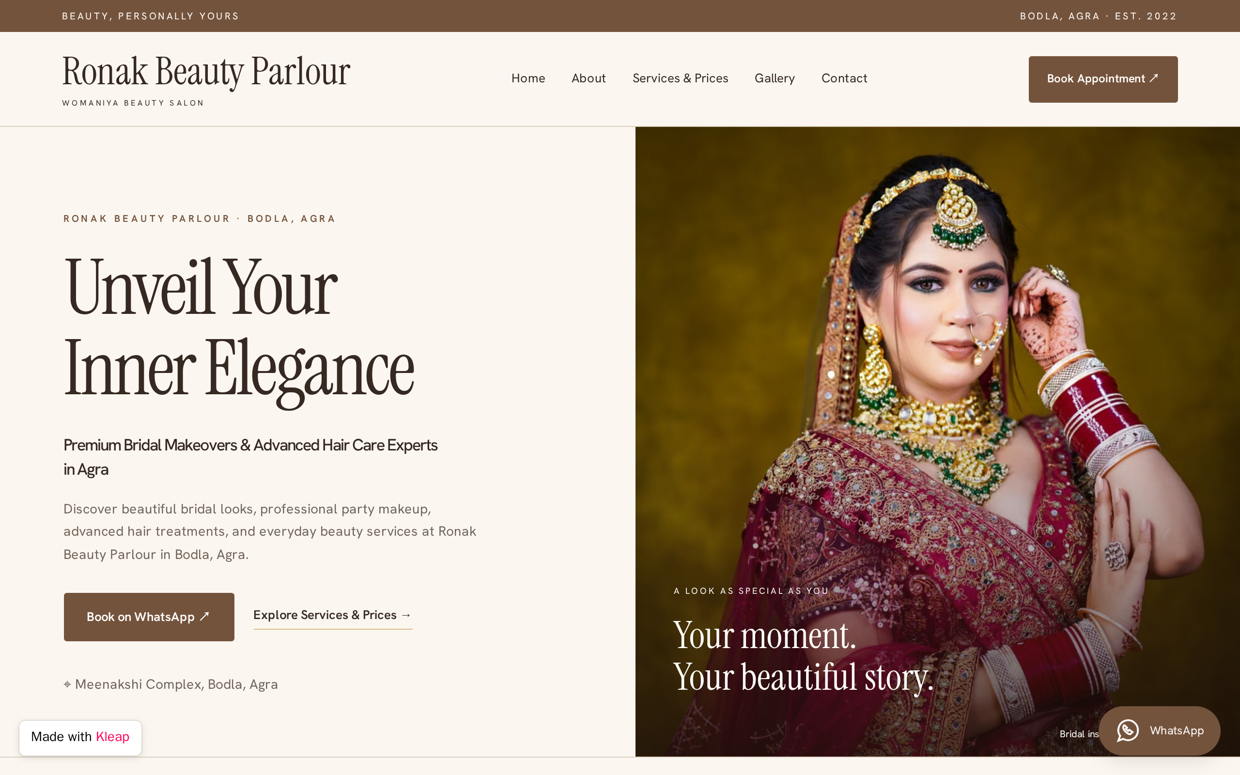Click the WhatsApp chat bubble icon

click(1127, 730)
